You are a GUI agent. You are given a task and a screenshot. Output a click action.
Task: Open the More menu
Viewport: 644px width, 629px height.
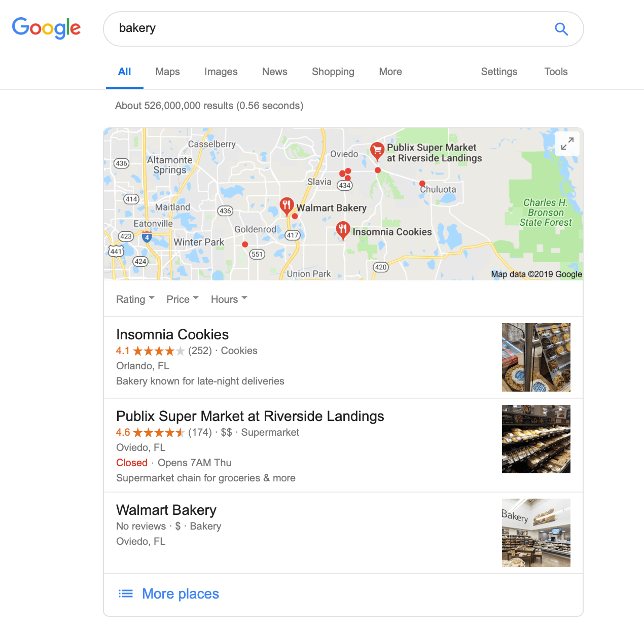coord(390,72)
